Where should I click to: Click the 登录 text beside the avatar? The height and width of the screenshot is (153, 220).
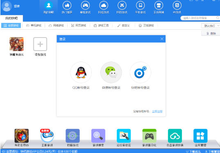pos(17,6)
